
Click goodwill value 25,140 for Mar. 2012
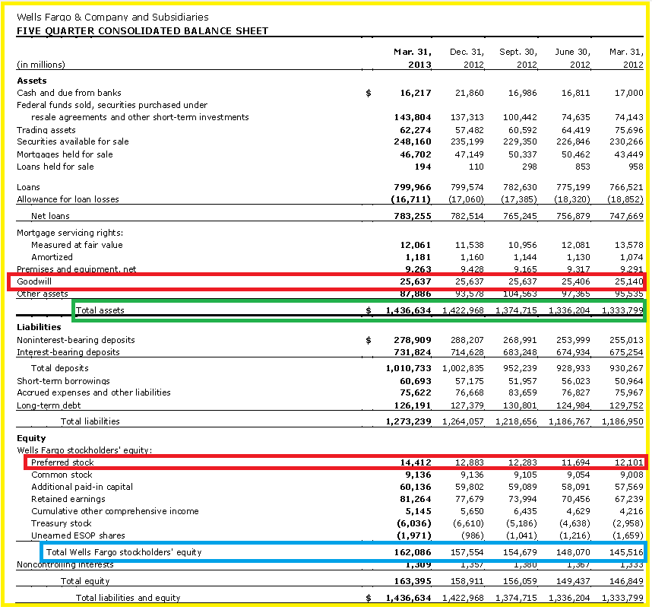point(628,281)
